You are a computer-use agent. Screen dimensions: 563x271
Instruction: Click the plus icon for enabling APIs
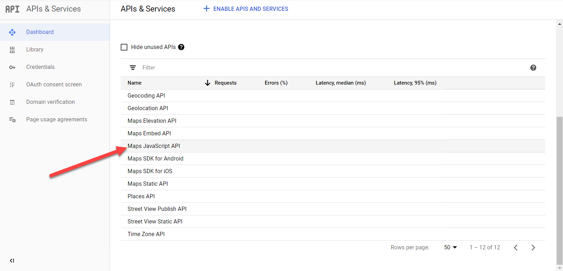click(x=207, y=9)
